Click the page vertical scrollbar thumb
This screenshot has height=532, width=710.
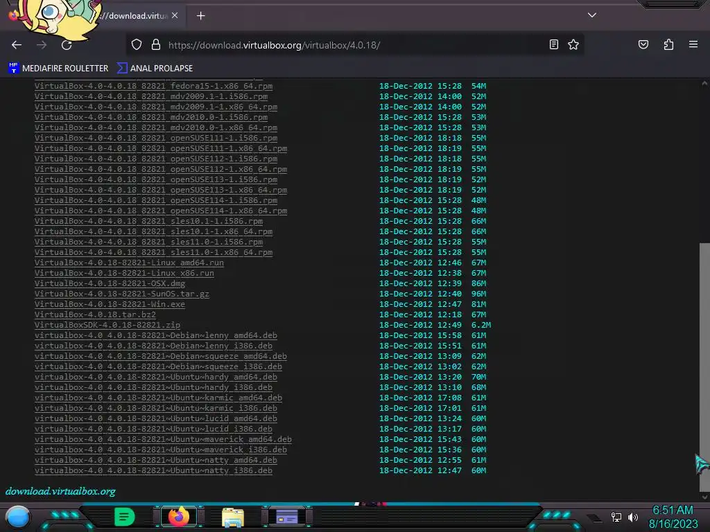tap(704, 367)
